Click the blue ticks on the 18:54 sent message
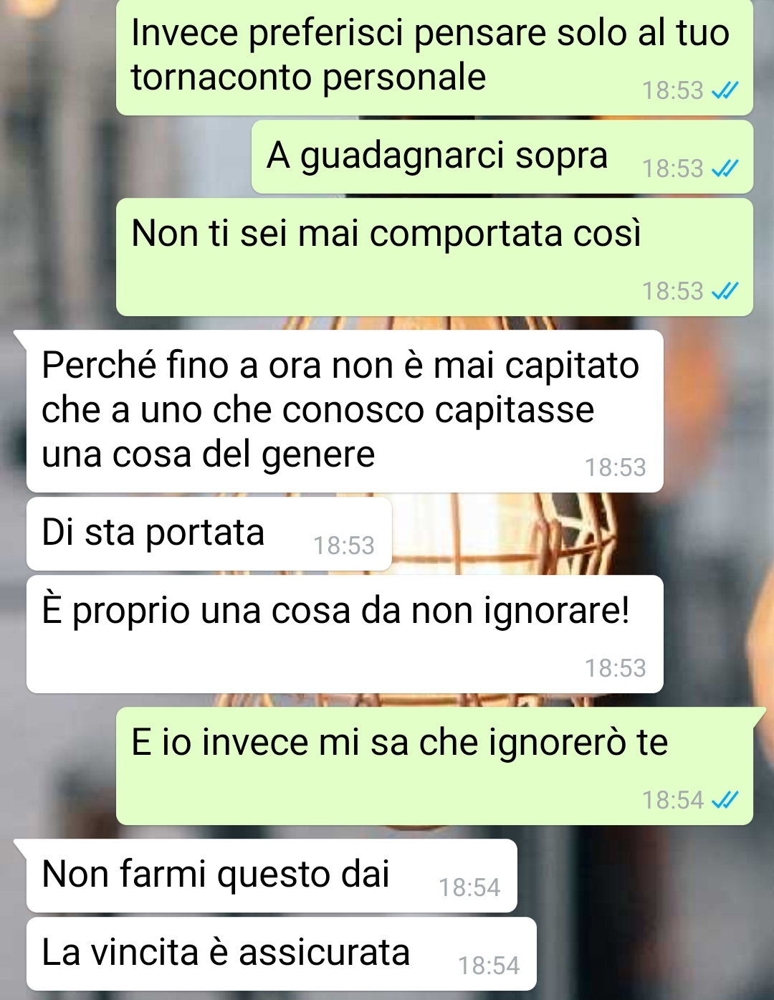Image resolution: width=774 pixels, height=1000 pixels. [x=725, y=800]
